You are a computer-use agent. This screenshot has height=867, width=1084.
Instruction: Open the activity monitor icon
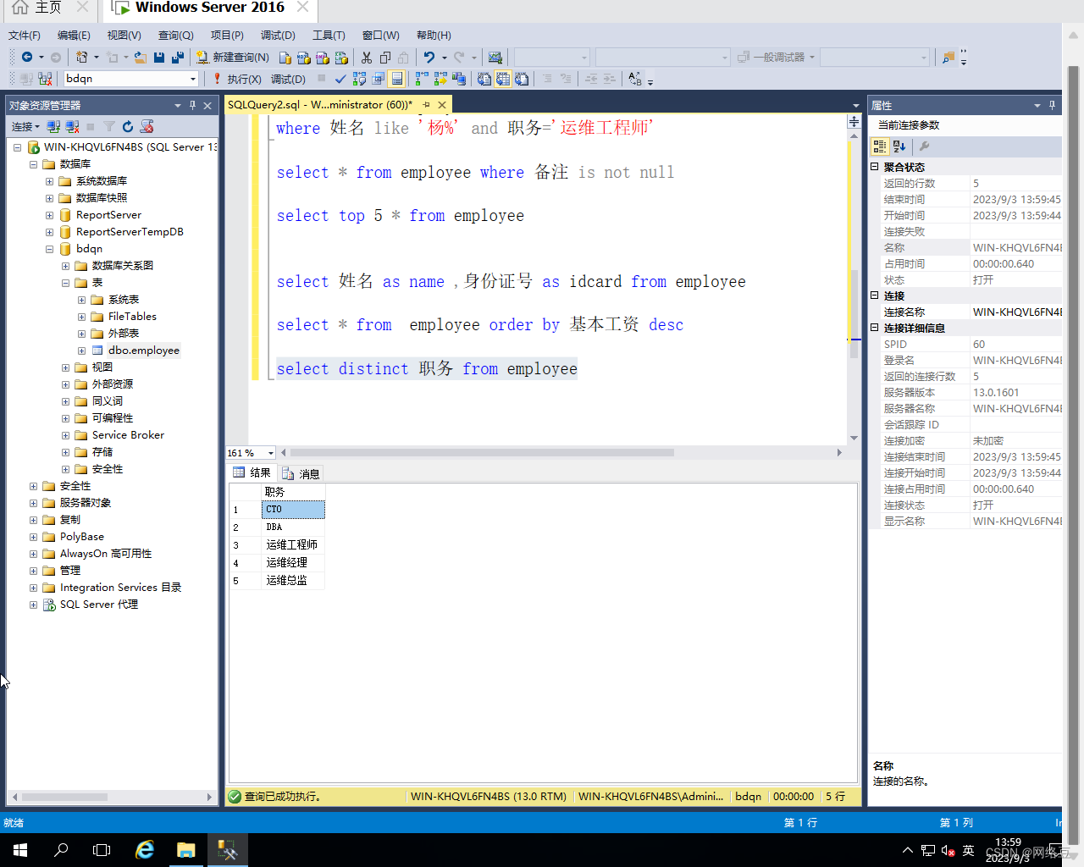click(x=495, y=57)
